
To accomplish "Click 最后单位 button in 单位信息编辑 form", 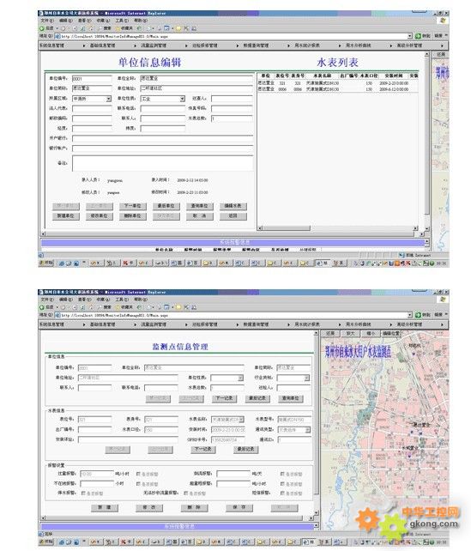I will [x=166, y=206].
